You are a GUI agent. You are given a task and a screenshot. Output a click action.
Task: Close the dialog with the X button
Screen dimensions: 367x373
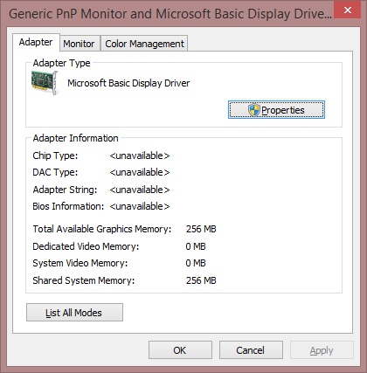pyautogui.click(x=347, y=10)
